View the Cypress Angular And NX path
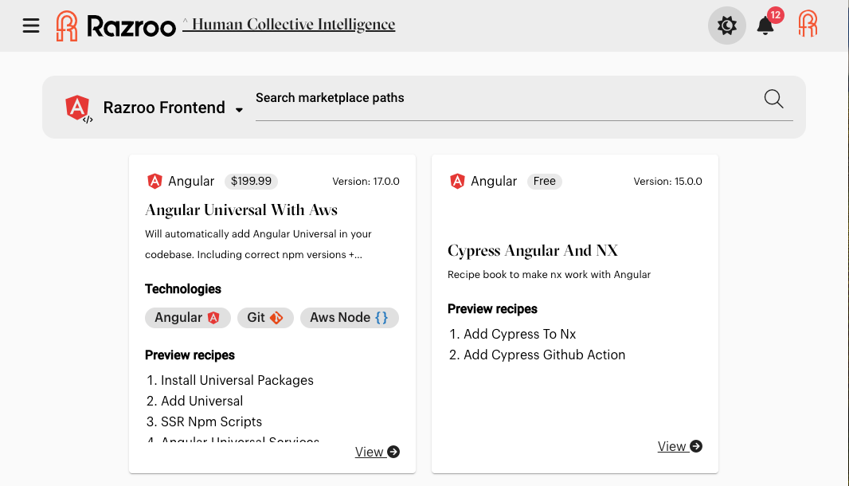 (x=680, y=446)
